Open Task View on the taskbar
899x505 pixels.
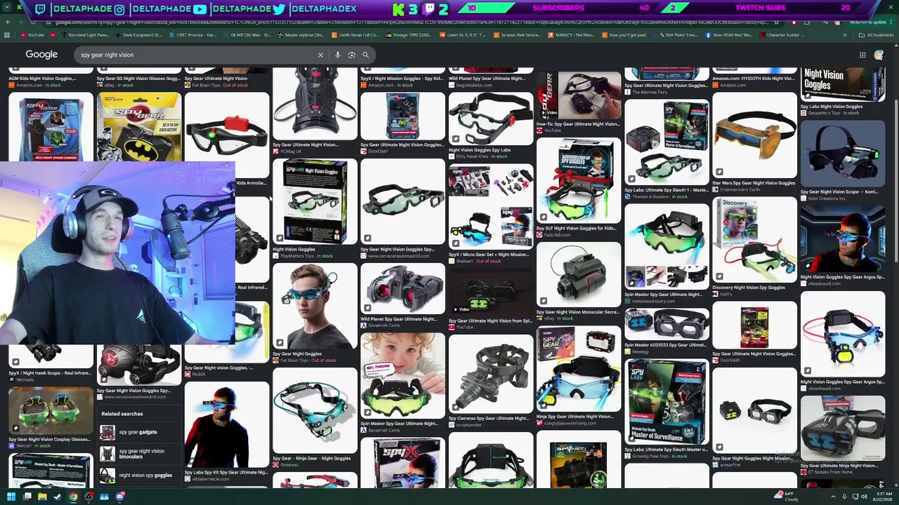pyautogui.click(x=27, y=497)
